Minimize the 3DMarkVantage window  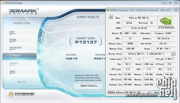point(164,3)
